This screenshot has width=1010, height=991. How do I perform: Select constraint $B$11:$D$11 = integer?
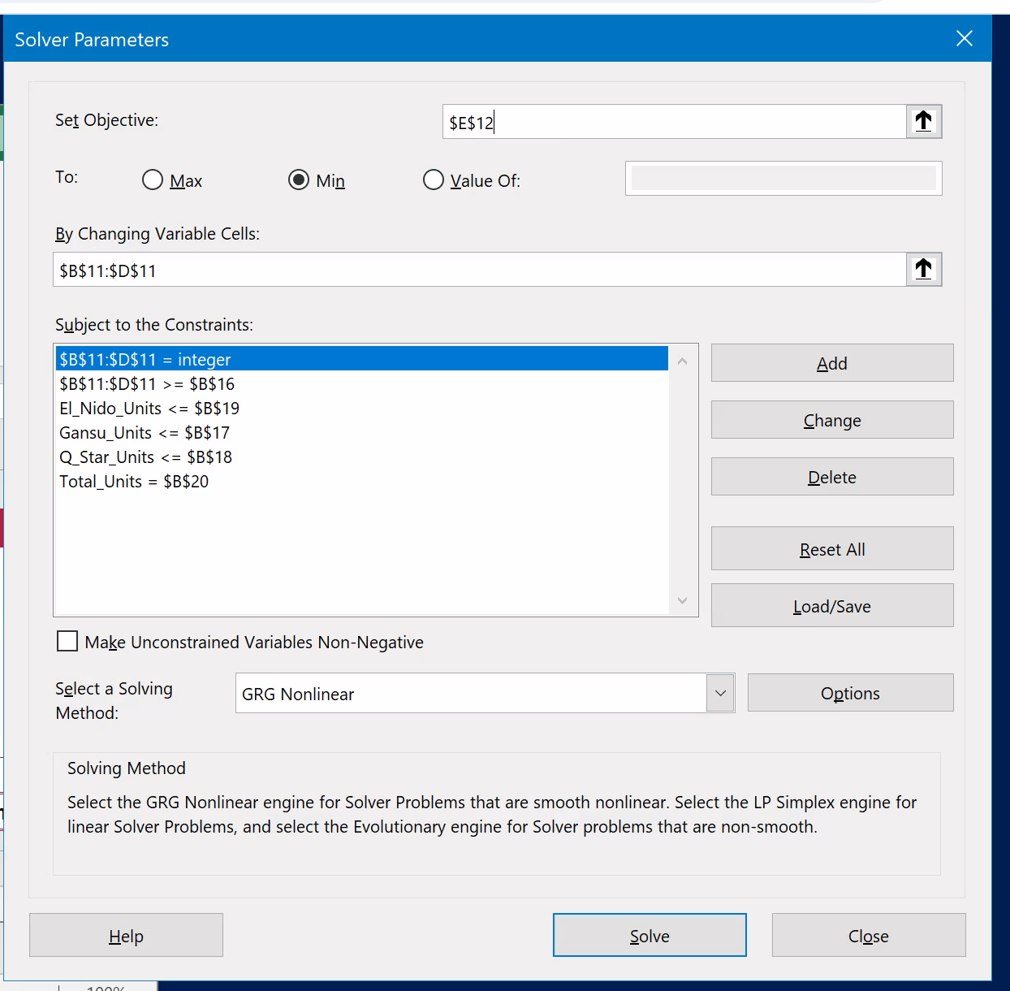362,359
